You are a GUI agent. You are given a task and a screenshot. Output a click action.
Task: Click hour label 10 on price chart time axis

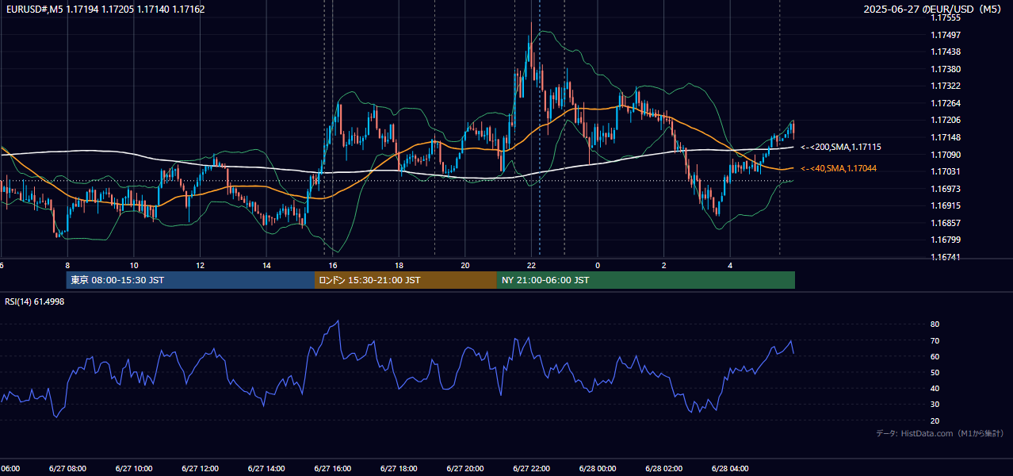(x=134, y=265)
